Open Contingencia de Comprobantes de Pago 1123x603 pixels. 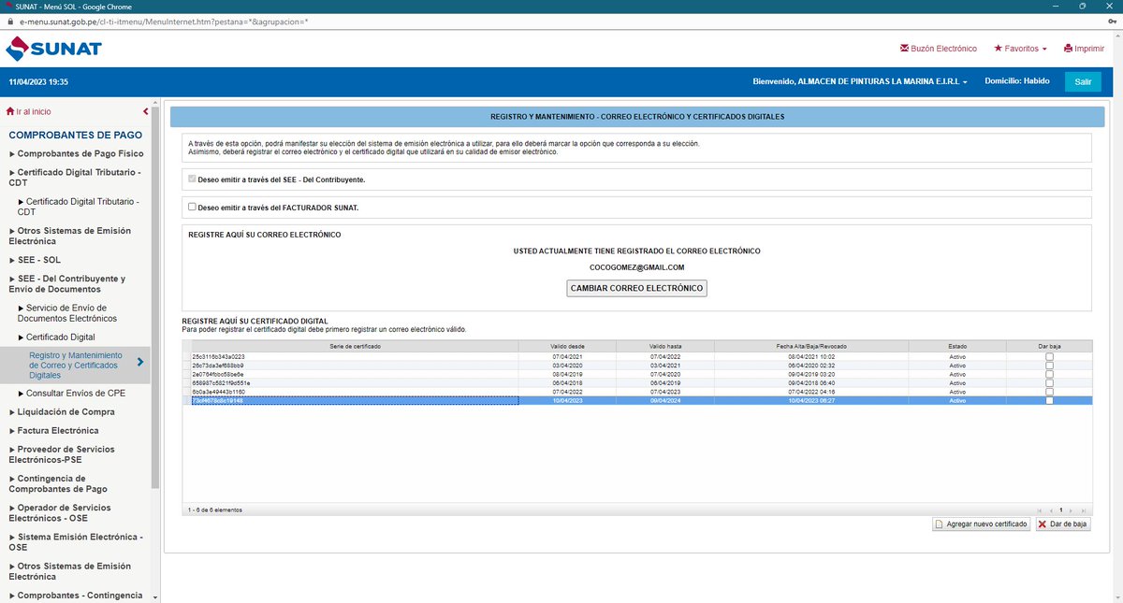pyautogui.click(x=58, y=483)
